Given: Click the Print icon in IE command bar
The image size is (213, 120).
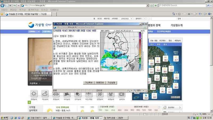Looking at the screenshot, I should tap(189, 14).
